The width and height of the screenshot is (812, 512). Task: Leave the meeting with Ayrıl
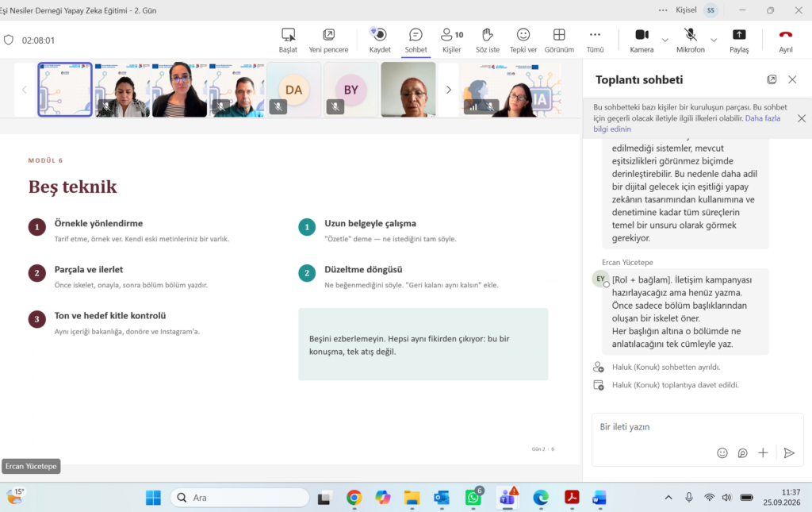pyautogui.click(x=786, y=40)
